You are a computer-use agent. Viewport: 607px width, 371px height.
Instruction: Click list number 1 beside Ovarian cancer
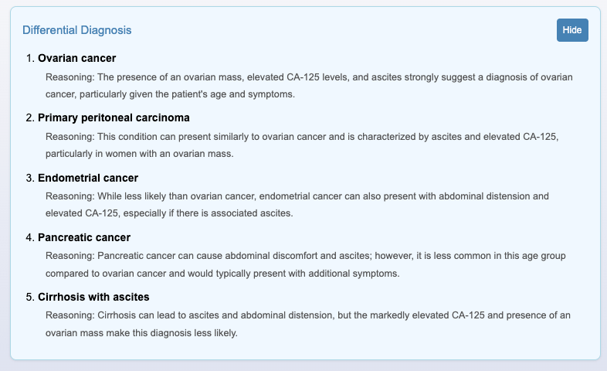31,58
